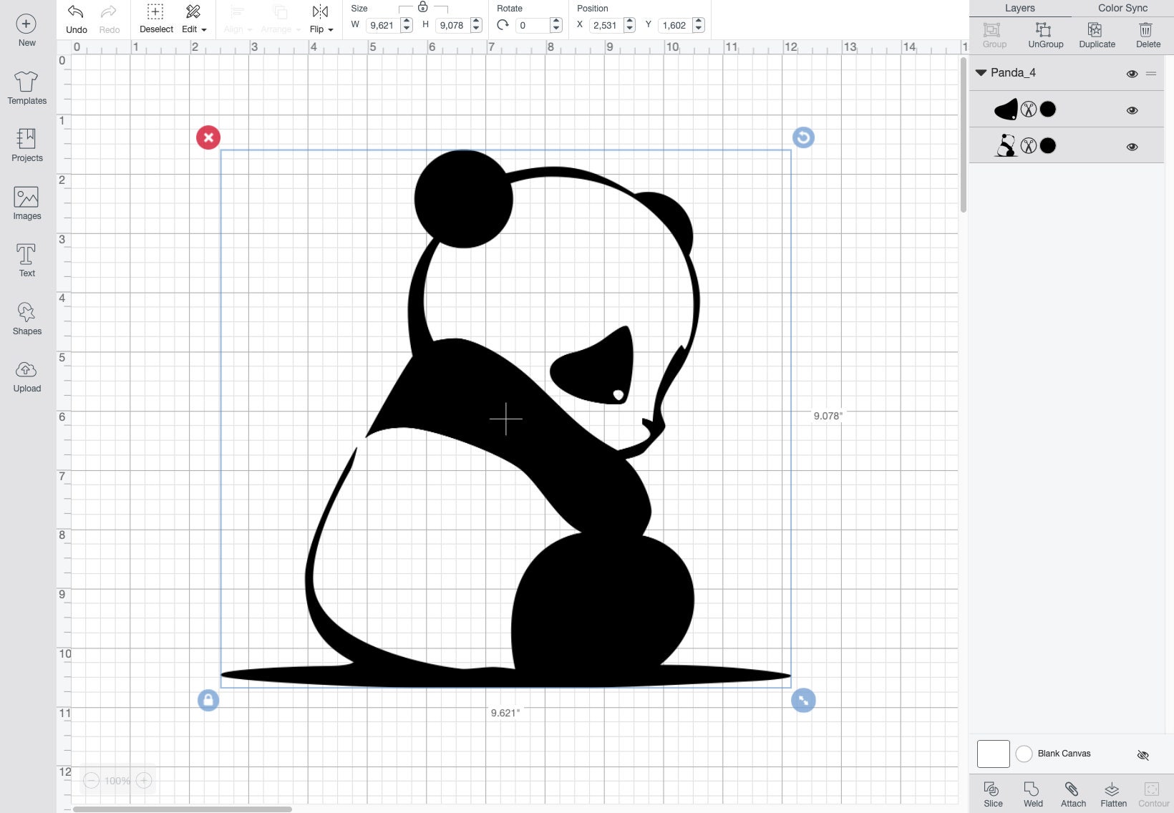The width and height of the screenshot is (1174, 813).
Task: Toggle visibility of the panda body layer
Action: [x=1133, y=146]
